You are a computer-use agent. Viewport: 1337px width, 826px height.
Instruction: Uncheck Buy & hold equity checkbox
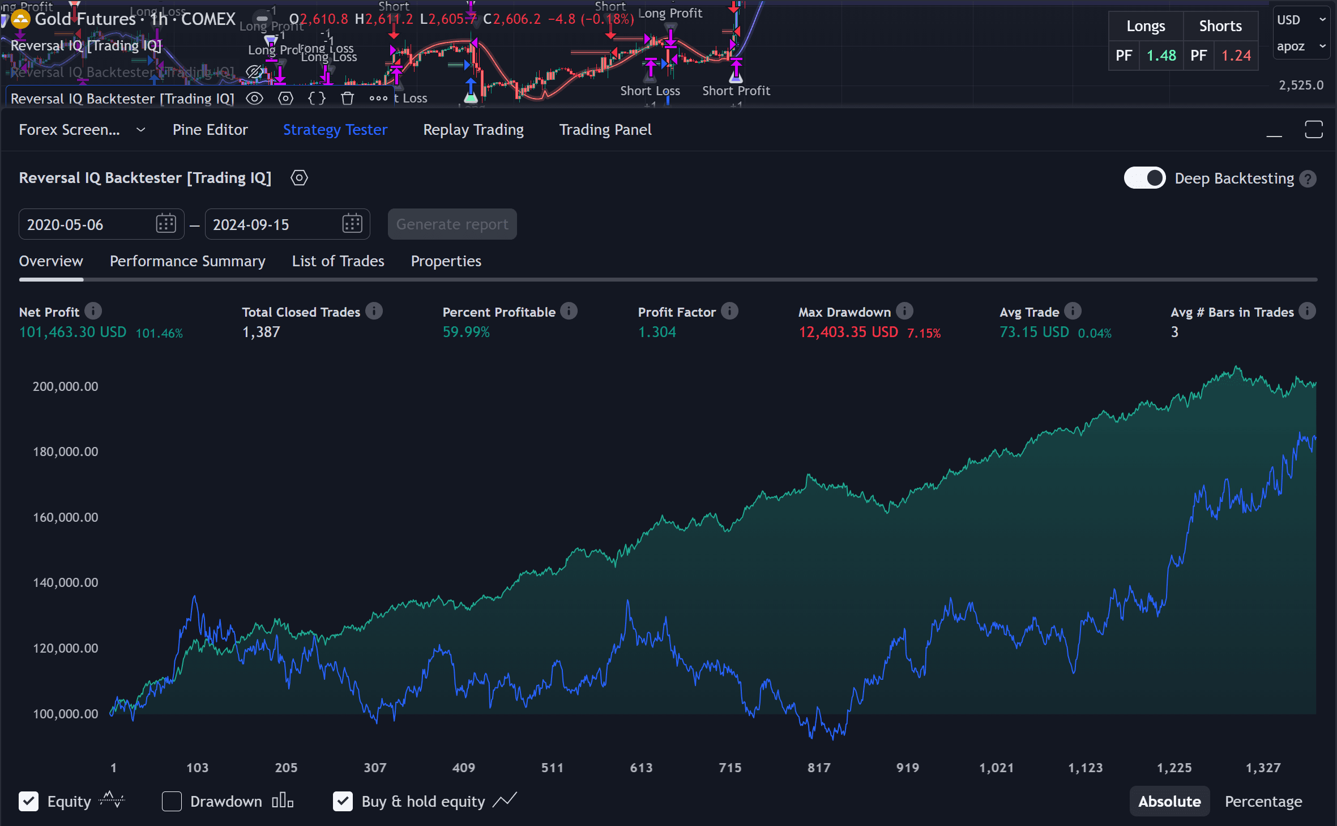pyautogui.click(x=343, y=801)
